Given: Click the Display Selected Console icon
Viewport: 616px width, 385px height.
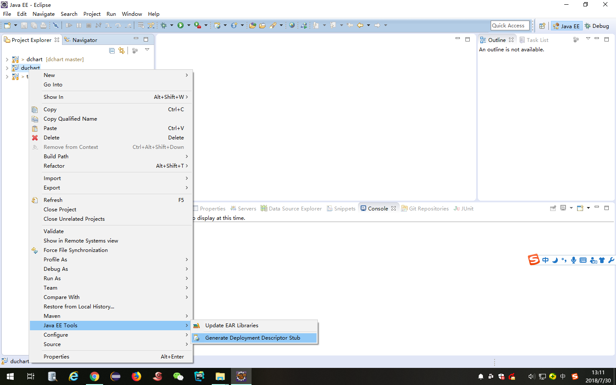Looking at the screenshot, I should [x=563, y=208].
